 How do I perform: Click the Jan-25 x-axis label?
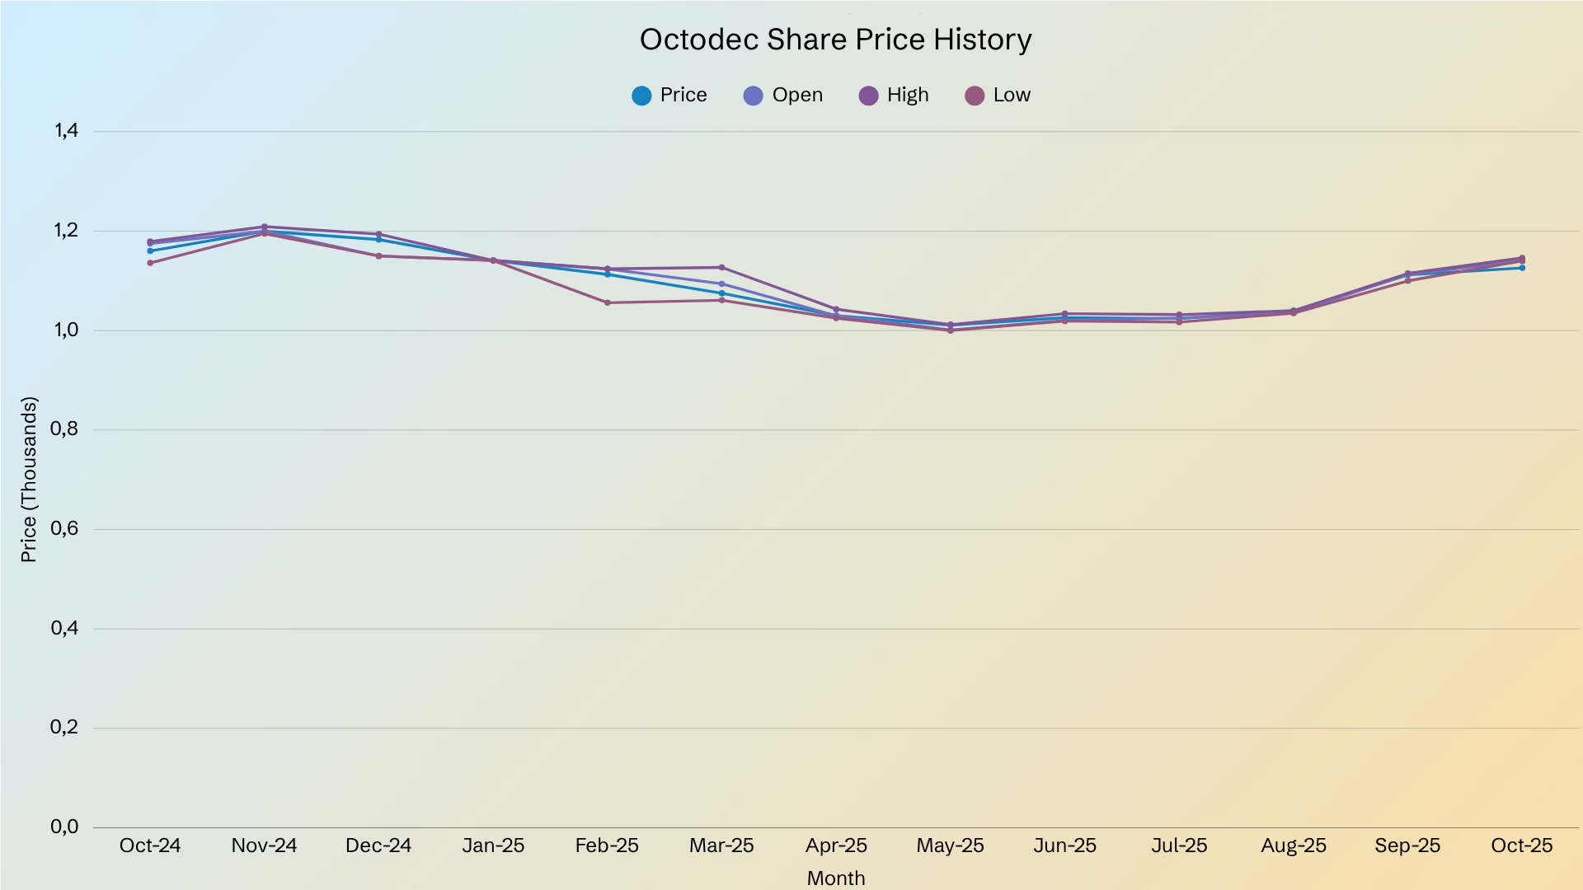[493, 845]
